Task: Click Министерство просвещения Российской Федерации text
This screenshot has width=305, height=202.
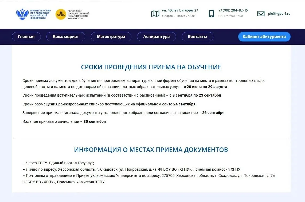Action: pyautogui.click(x=40, y=14)
